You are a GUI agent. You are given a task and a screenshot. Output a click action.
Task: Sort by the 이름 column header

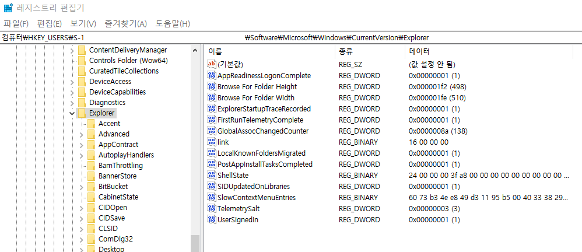270,51
